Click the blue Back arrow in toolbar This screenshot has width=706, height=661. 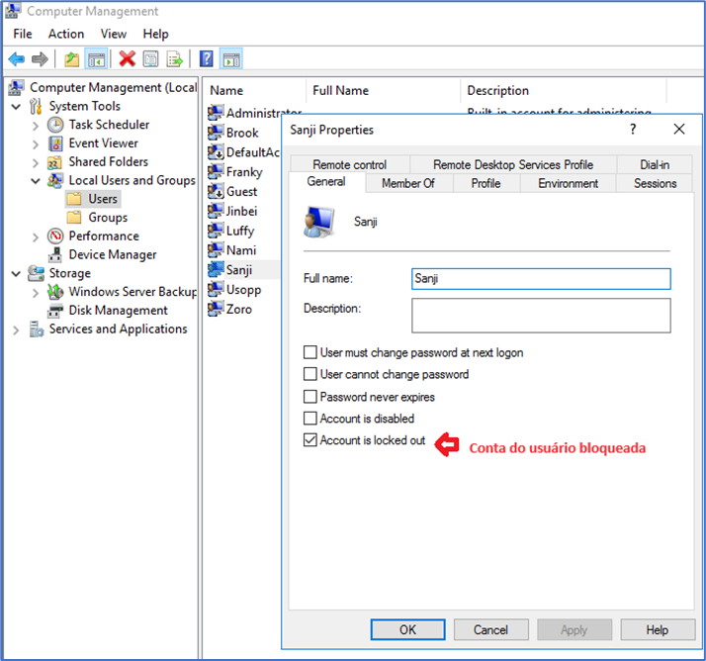[17, 59]
